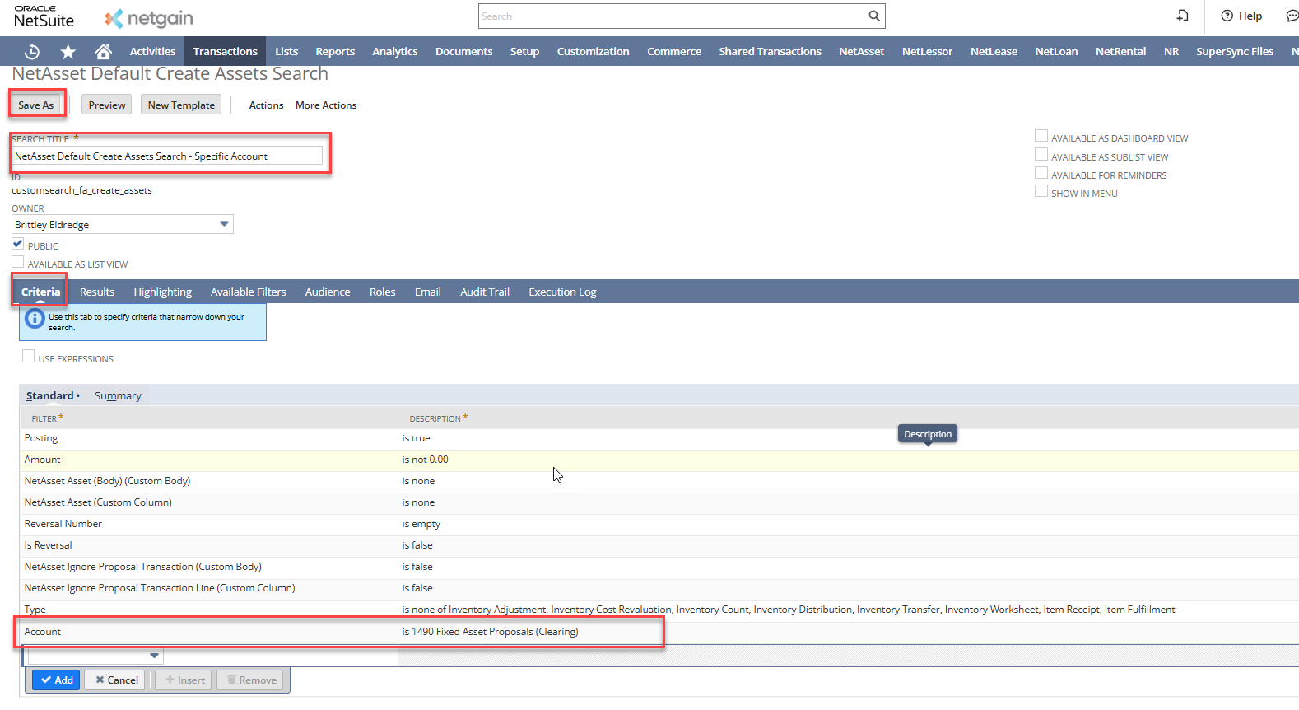1299x710 pixels.
Task: Check the Use Expressions box
Action: pos(29,357)
